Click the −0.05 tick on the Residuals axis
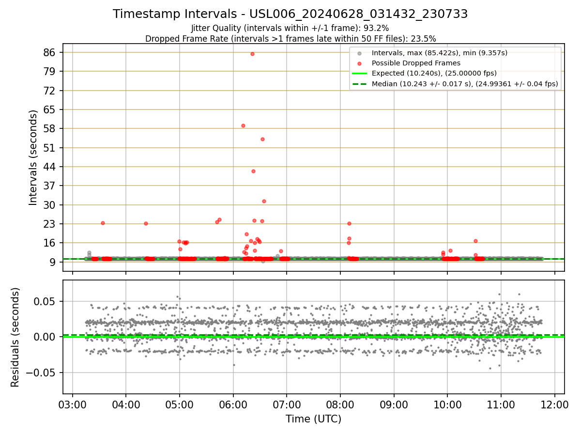Viewport: 581px width, 436px height. point(41,373)
